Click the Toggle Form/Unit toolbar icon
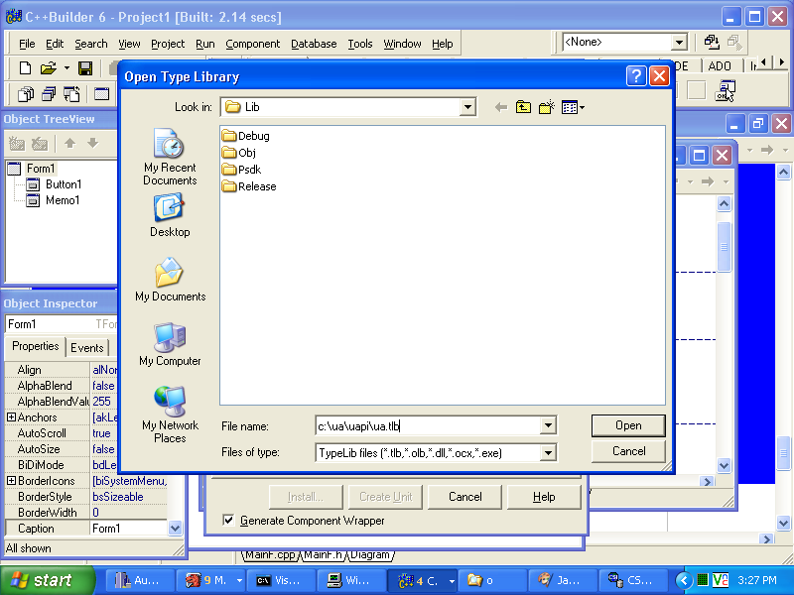 71,94
